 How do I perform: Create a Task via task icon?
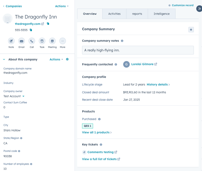pyautogui.click(x=42, y=41)
